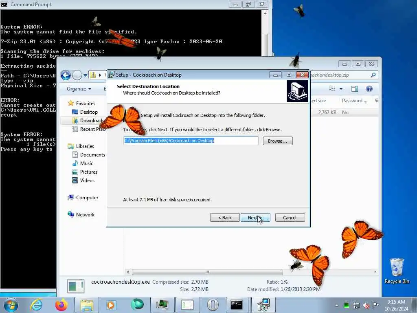Open Music library
This screenshot has width=417, height=313.
point(86,163)
